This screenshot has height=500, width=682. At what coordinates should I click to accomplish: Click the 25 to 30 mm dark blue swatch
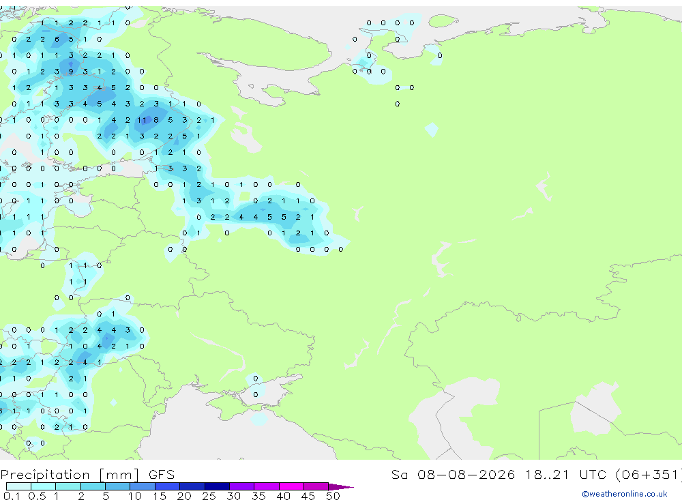(x=217, y=486)
